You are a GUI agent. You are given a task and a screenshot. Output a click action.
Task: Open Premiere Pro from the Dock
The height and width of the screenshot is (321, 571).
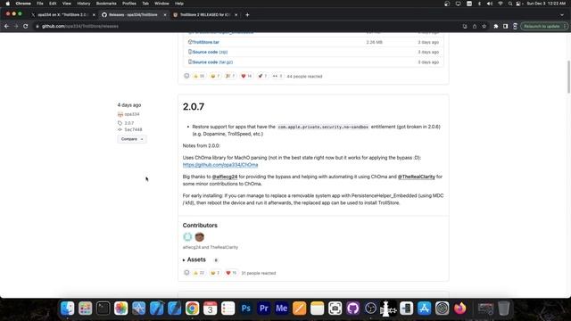[x=264, y=309]
